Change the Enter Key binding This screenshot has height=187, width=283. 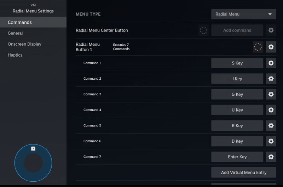tap(237, 157)
